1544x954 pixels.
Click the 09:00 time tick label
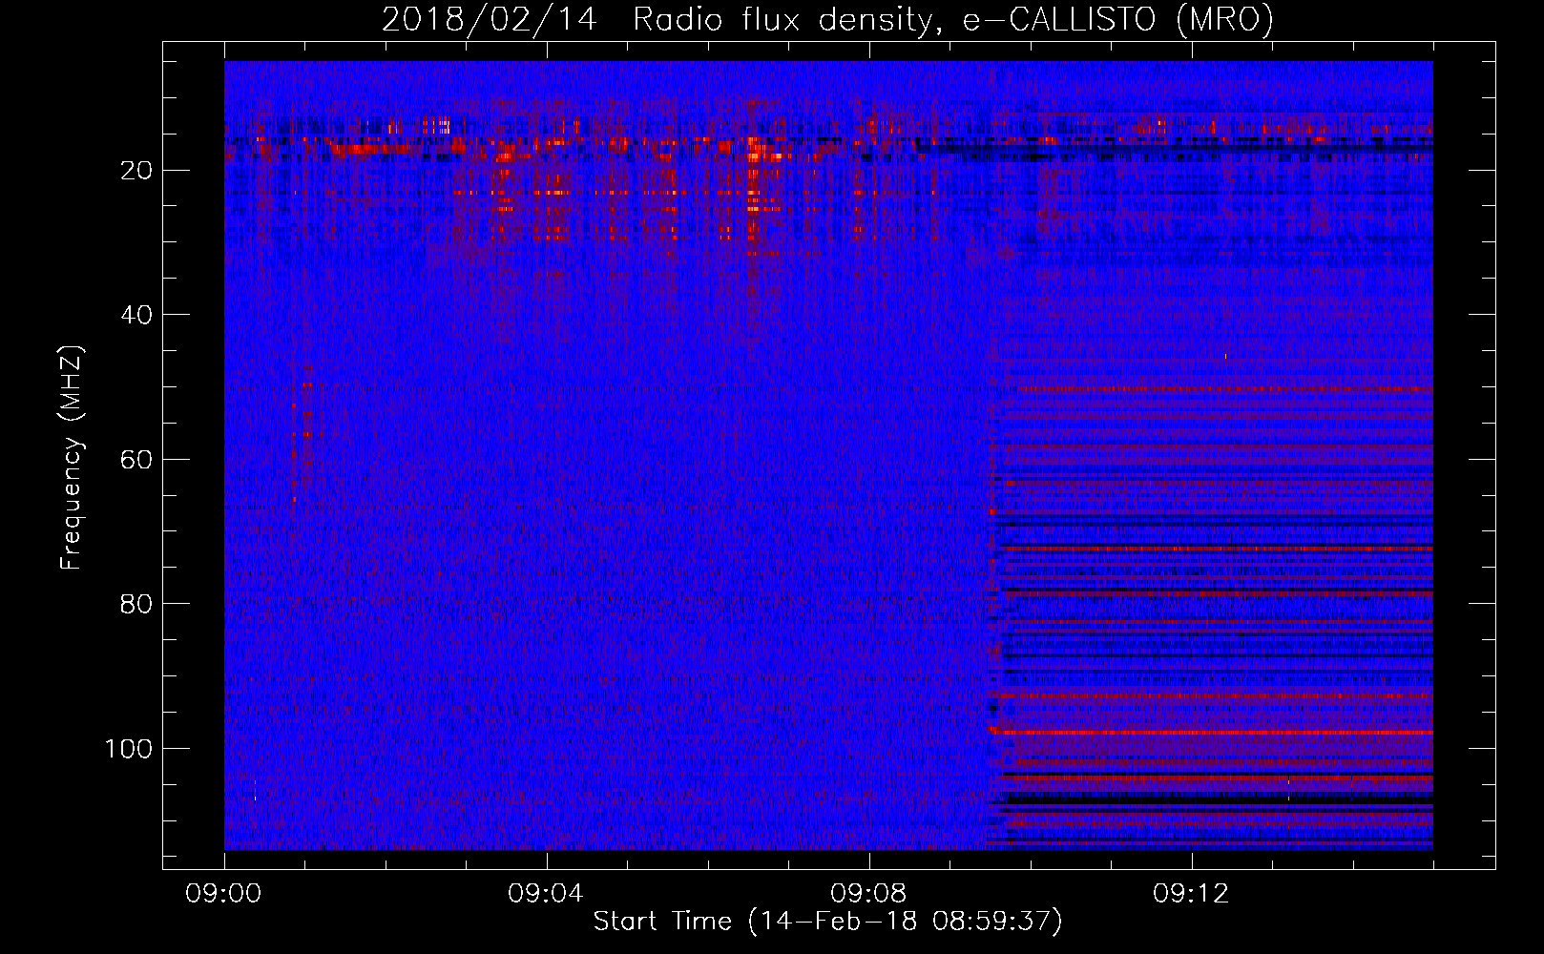point(224,894)
